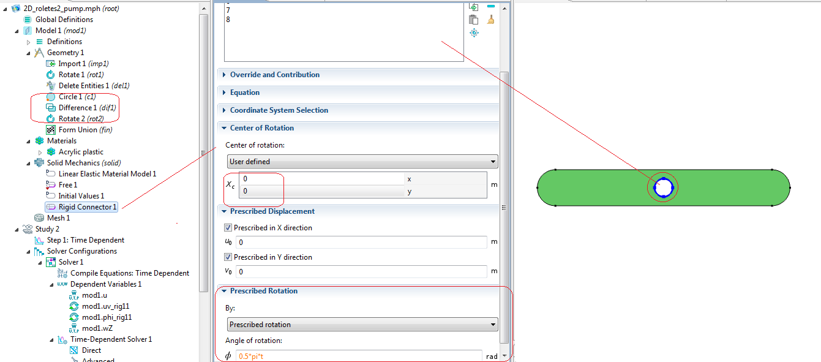
Task: Click the Mesh 1 node icon
Action: click(40, 218)
